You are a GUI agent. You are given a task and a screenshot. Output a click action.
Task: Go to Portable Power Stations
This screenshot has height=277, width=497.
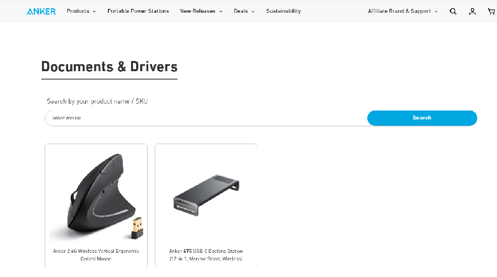click(139, 11)
